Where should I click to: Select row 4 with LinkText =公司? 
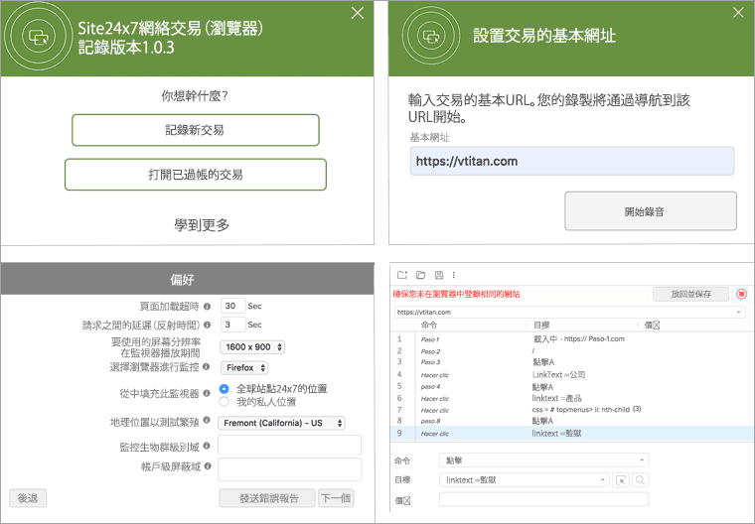[x=571, y=374]
